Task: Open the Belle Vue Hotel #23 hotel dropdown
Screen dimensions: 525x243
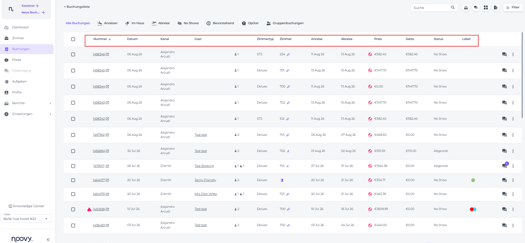Action: (26, 219)
